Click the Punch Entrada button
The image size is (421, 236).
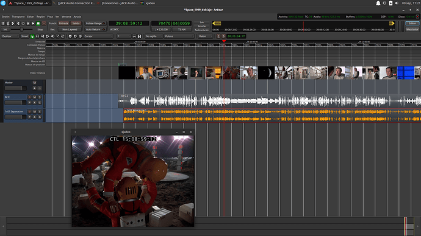point(63,24)
